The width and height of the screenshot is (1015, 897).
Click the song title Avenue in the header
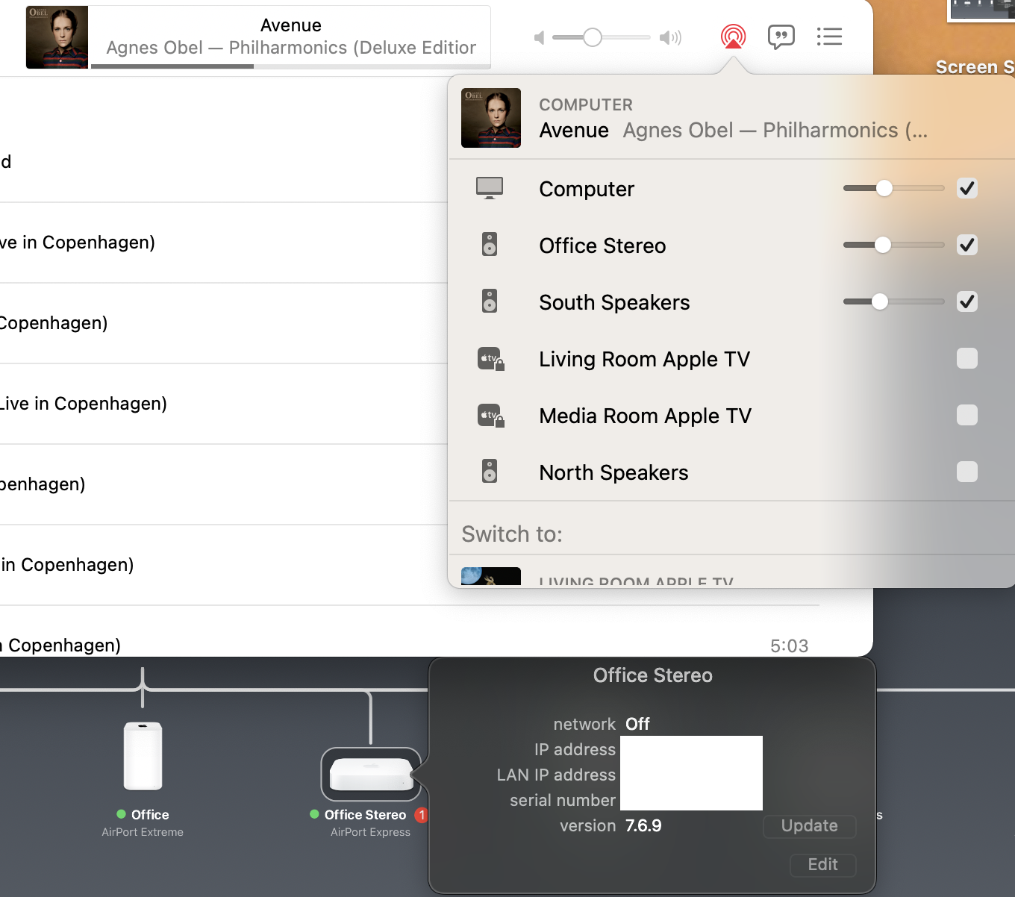291,25
